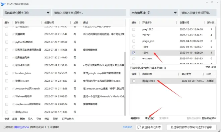
Task: Click 全选 under the left script list
Action: (x=7, y=119)
